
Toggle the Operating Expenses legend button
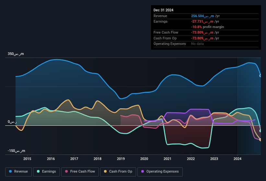[160, 172]
